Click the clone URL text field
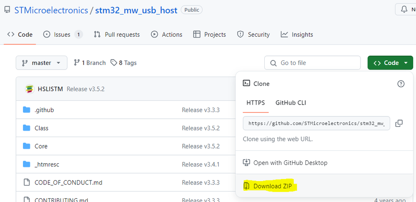The image size is (416, 202). [316, 123]
